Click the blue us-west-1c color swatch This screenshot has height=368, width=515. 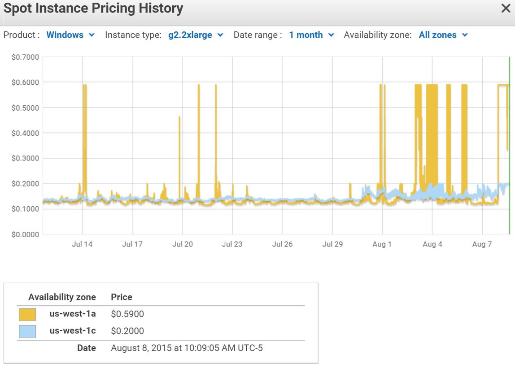(x=27, y=331)
